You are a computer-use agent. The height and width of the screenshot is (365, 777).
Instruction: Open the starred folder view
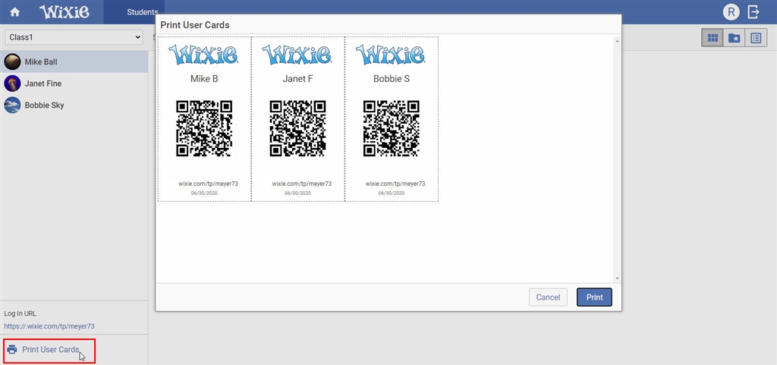pos(735,38)
